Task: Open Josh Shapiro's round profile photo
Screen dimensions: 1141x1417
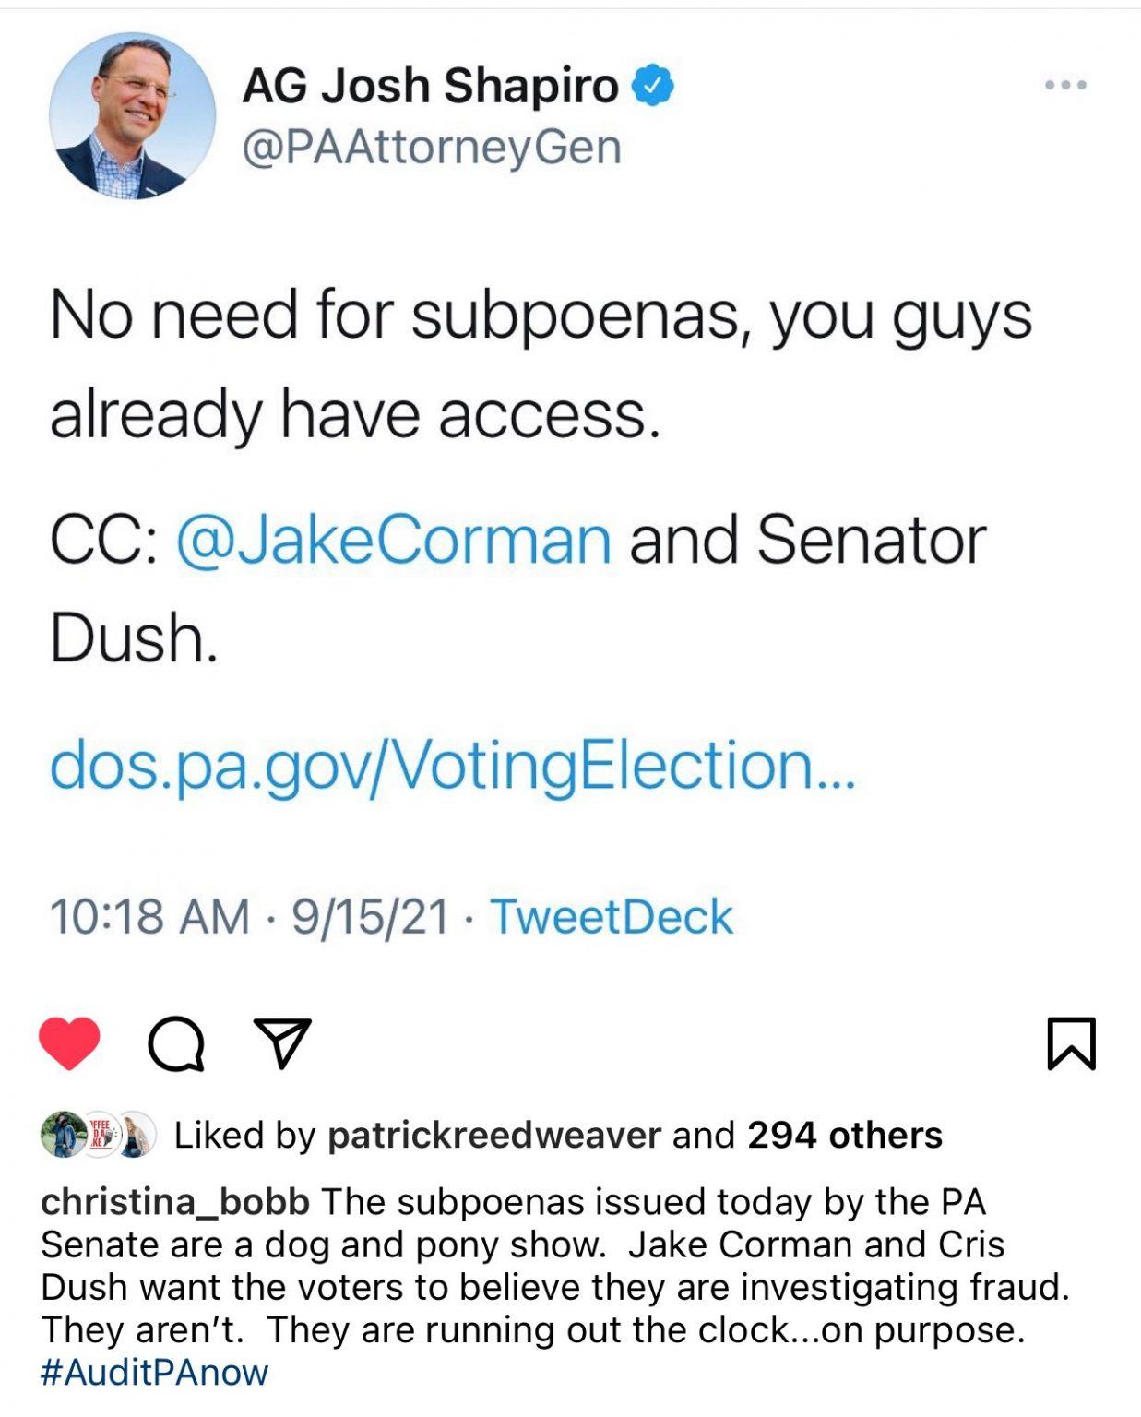Action: 132,116
